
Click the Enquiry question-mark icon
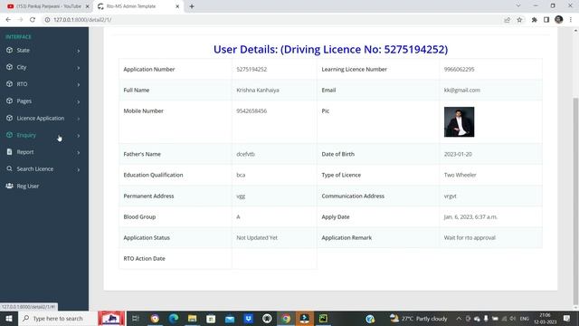(x=10, y=135)
